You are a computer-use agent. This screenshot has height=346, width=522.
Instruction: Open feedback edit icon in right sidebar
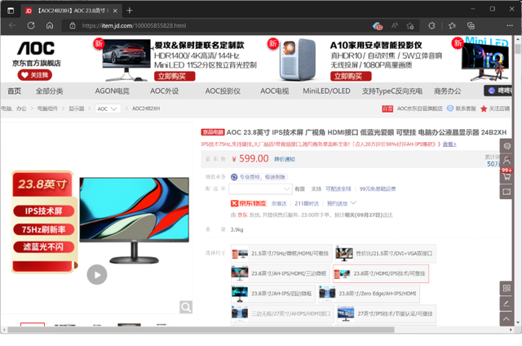507,304
